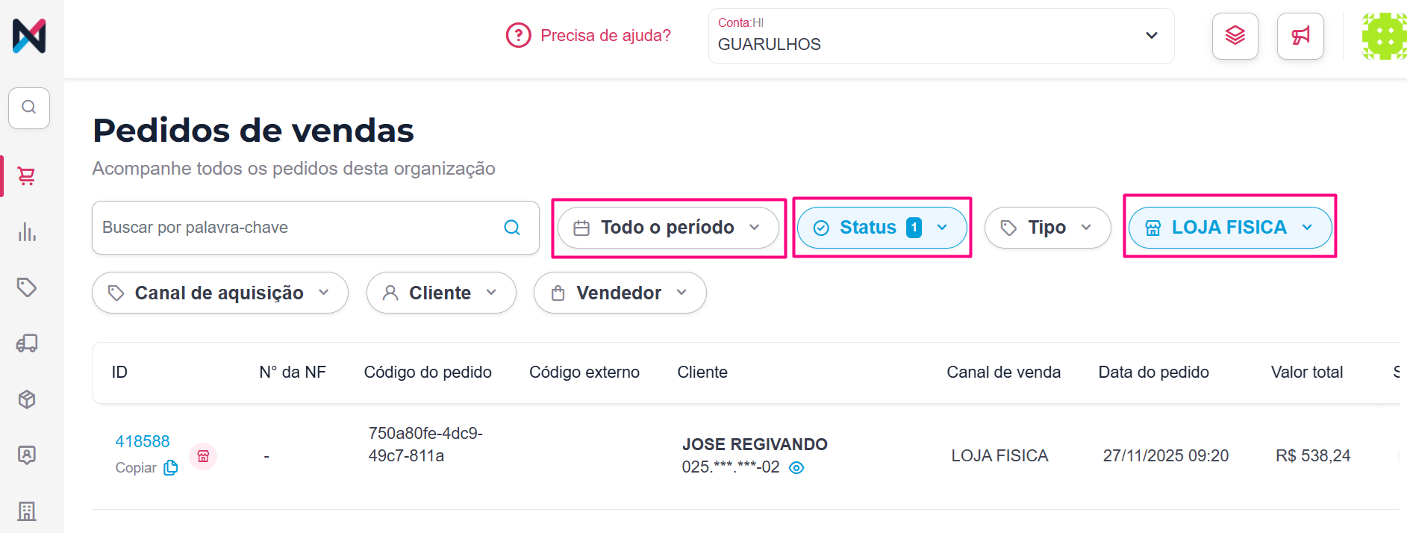Click the layers stack icon button
This screenshot has width=1407, height=533.
[x=1235, y=36]
